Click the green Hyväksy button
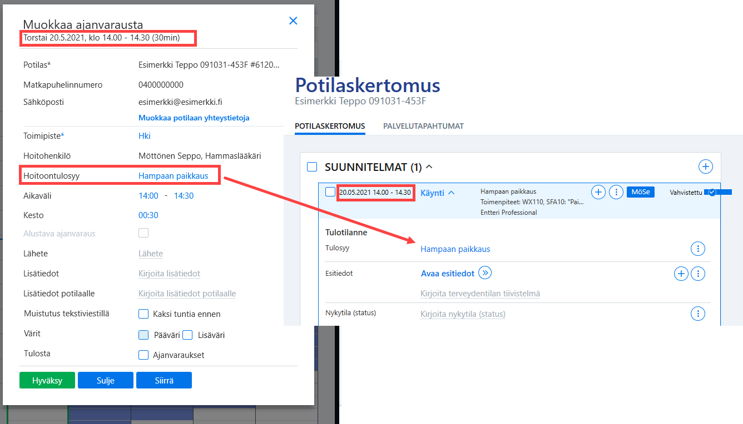This screenshot has width=743, height=424. (47, 380)
